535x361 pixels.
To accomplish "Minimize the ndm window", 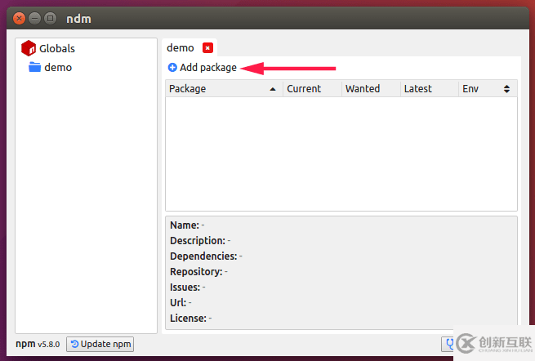I will [35, 17].
